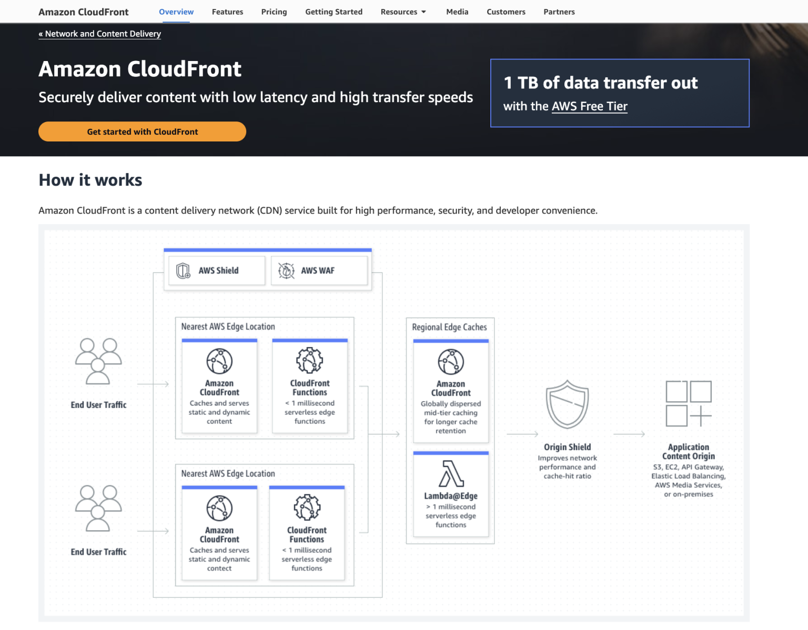Click the AWS WAF icon
Image resolution: width=808 pixels, height=630 pixels.
tap(286, 270)
